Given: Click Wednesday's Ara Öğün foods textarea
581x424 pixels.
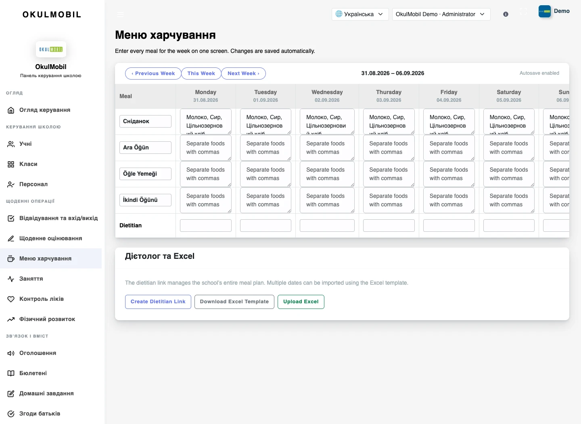Looking at the screenshot, I should 327,148.
